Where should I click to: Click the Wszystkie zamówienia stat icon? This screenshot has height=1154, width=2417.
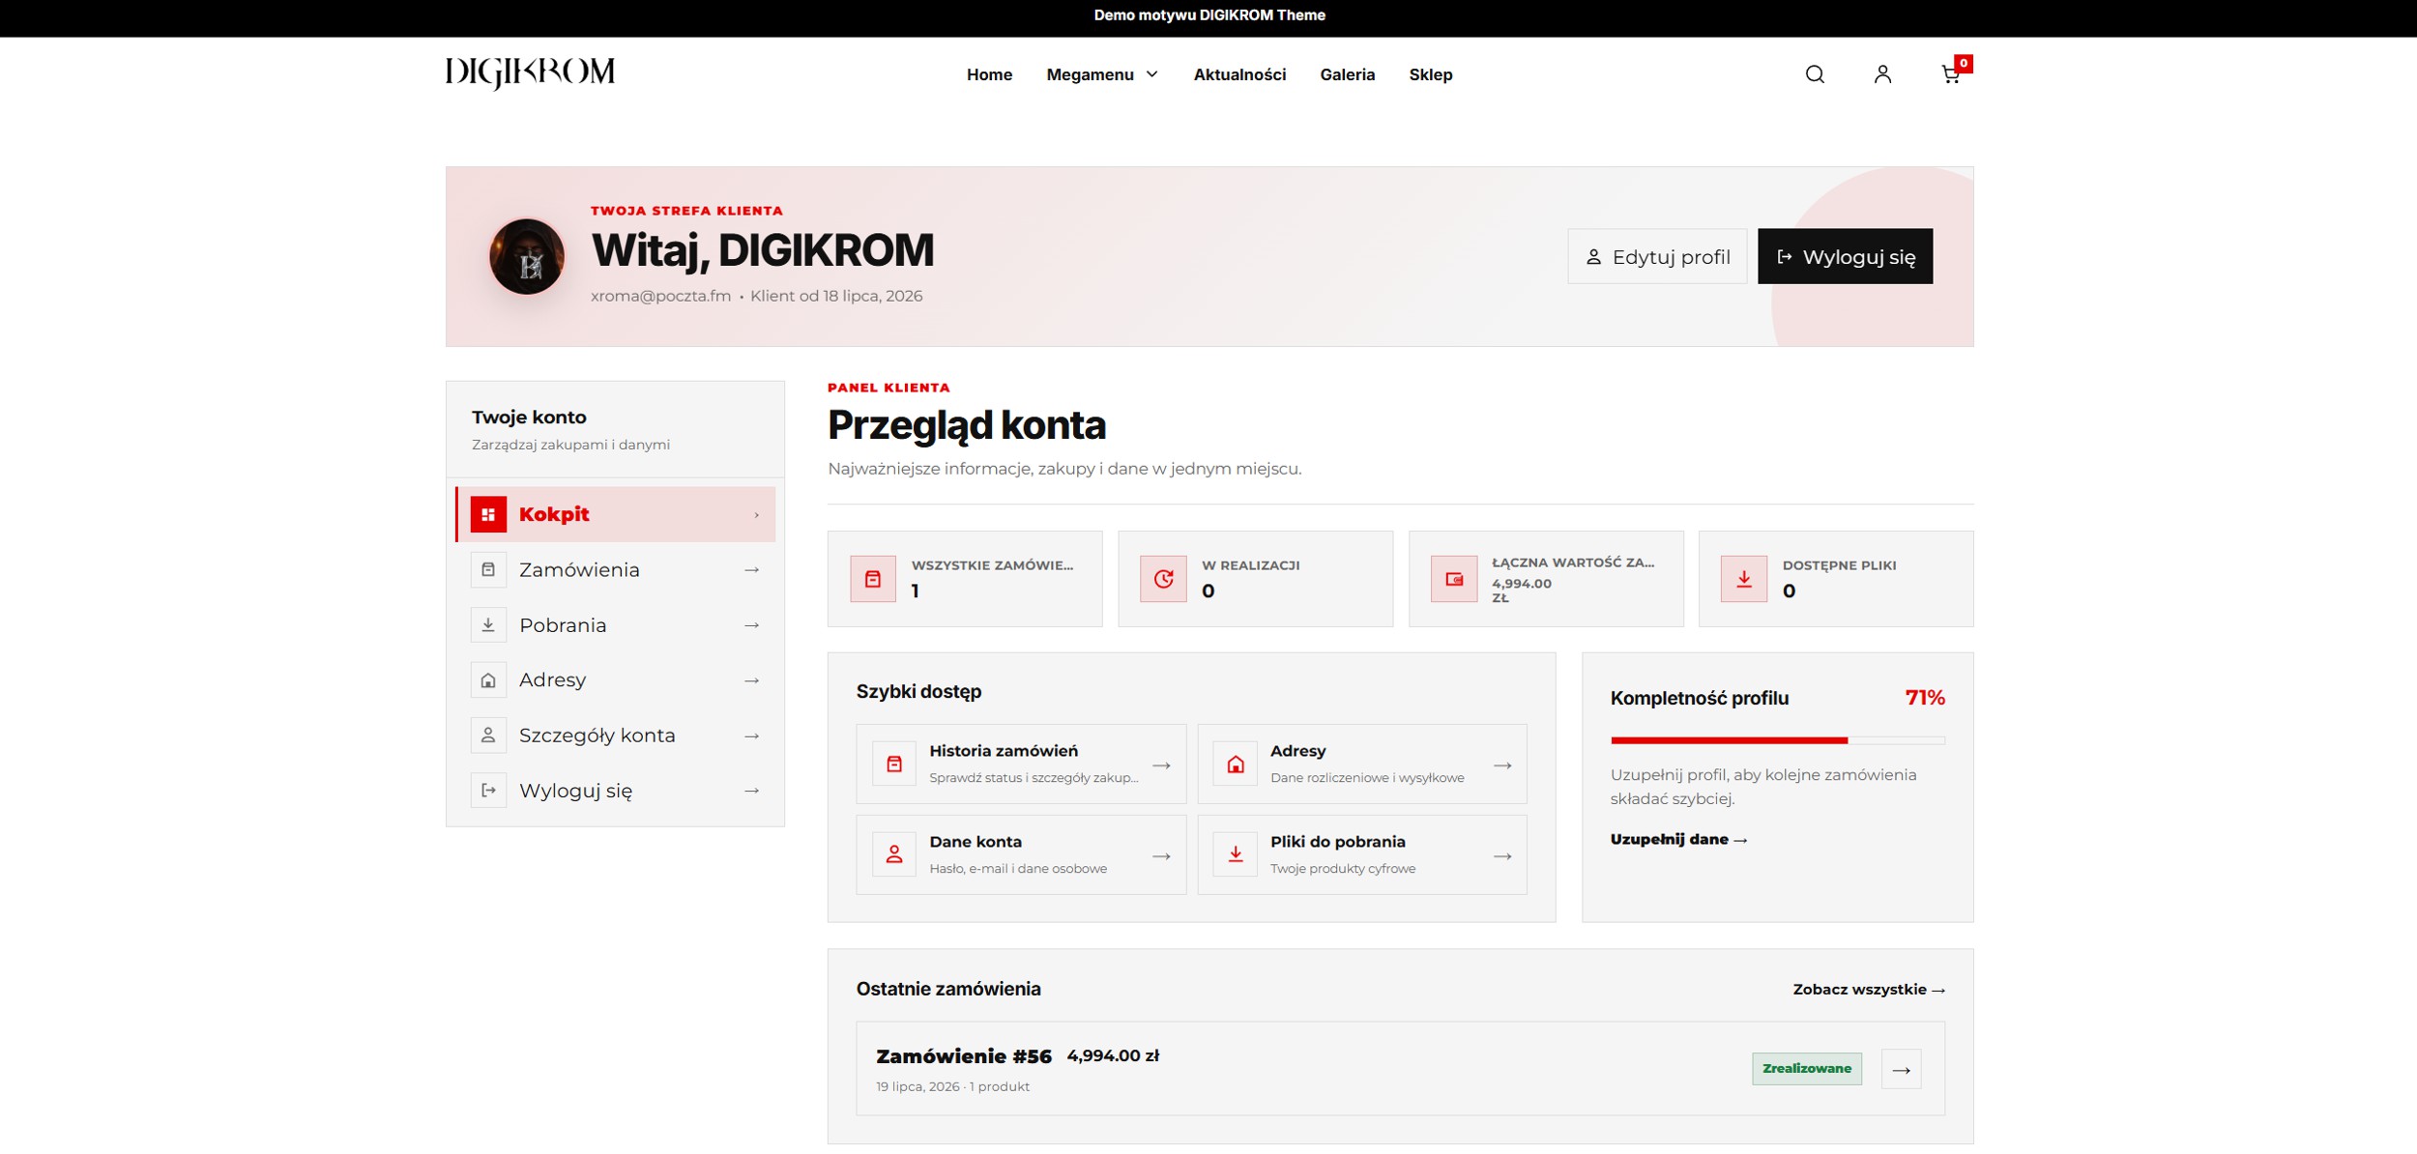pos(873,579)
